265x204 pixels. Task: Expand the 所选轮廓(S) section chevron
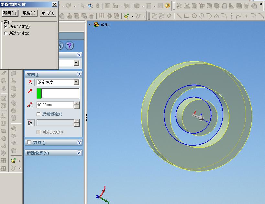[79, 153]
